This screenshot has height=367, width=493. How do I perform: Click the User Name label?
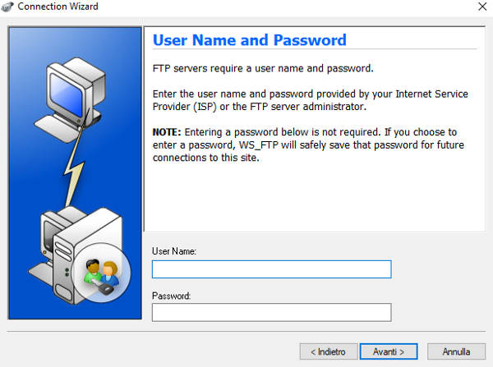click(174, 251)
